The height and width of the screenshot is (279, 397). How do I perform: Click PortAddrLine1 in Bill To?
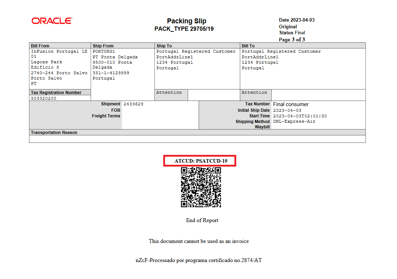pyautogui.click(x=260, y=57)
